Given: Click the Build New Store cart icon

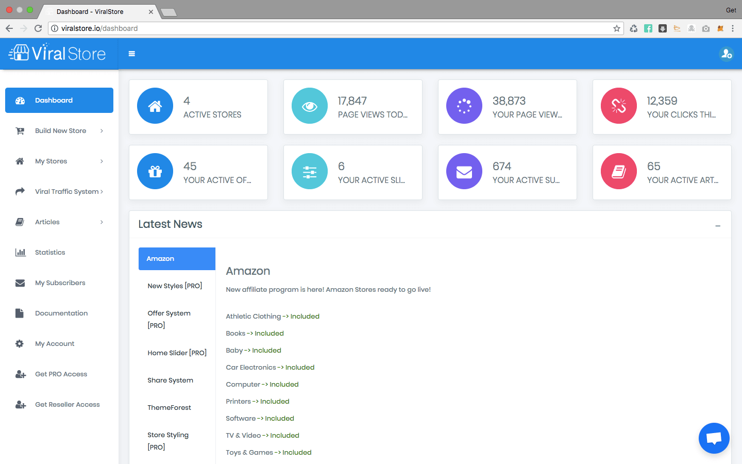Looking at the screenshot, I should coord(20,131).
